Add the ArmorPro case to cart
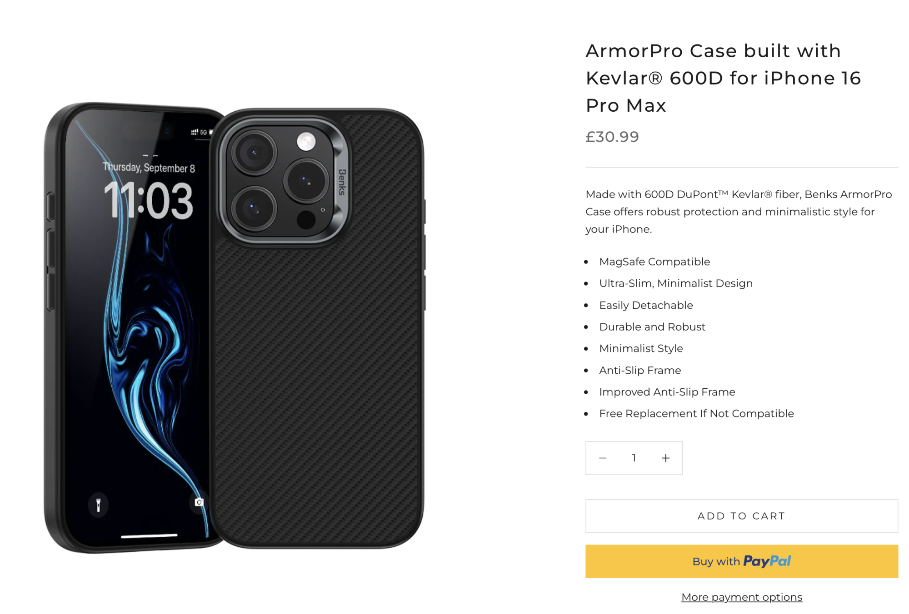Image resolution: width=909 pixels, height=614 pixels. pos(741,516)
